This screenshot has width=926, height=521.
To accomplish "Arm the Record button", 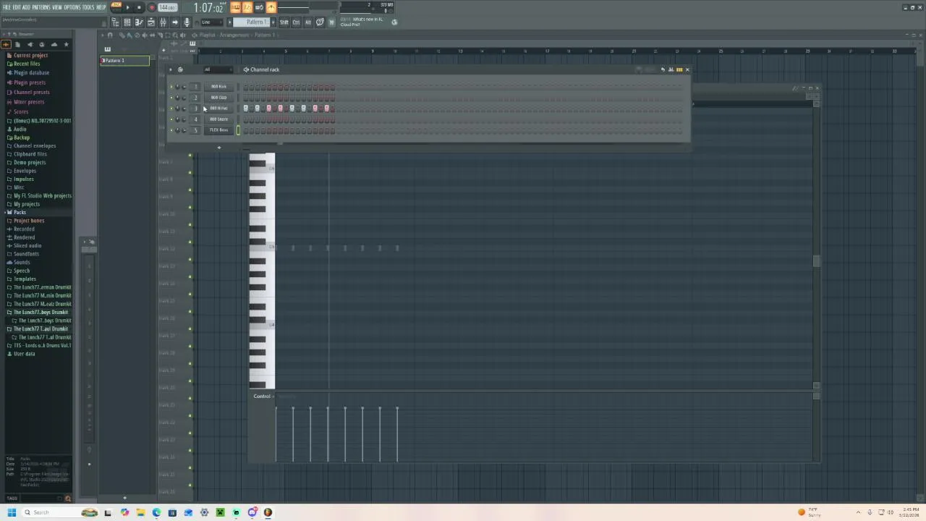I will click(x=151, y=7).
